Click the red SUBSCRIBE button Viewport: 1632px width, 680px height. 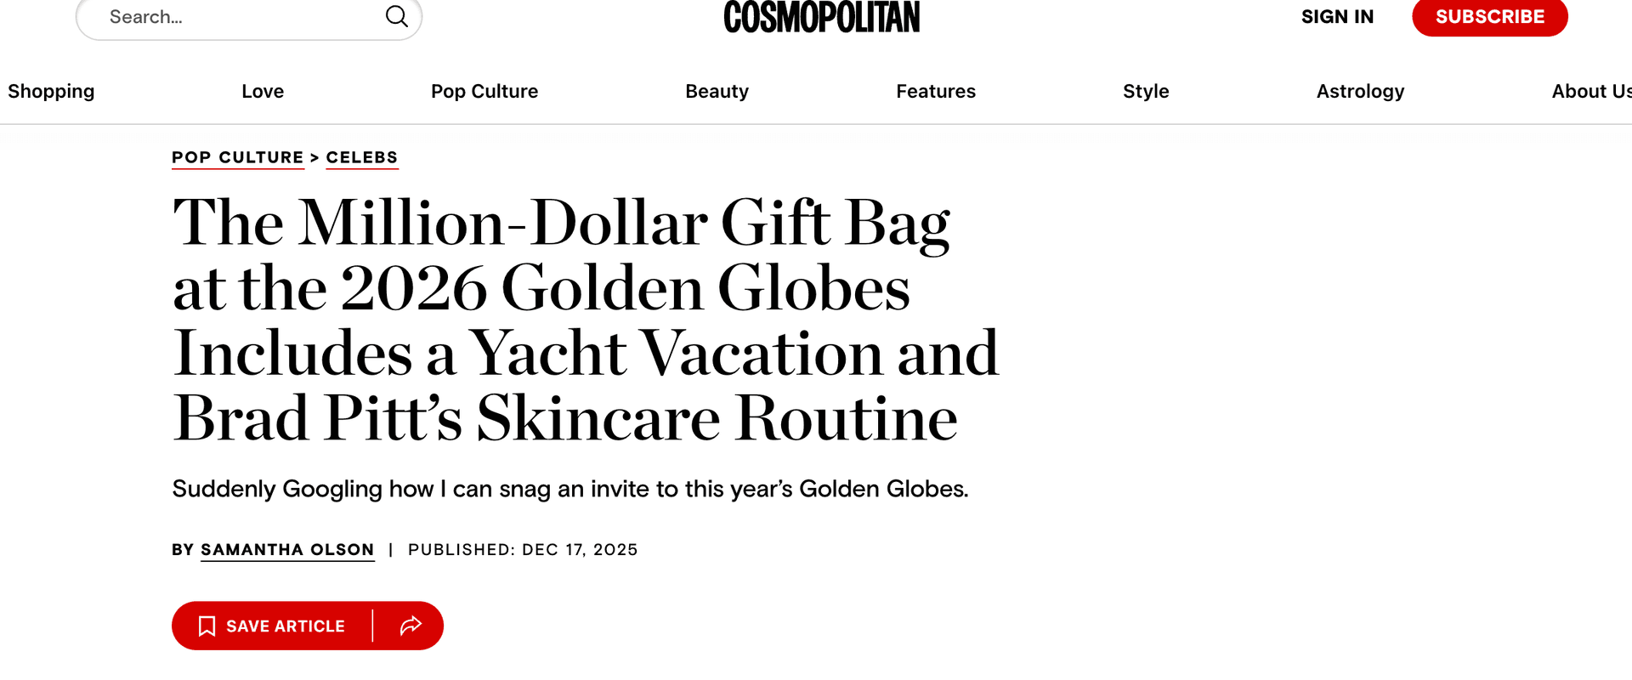(1489, 16)
